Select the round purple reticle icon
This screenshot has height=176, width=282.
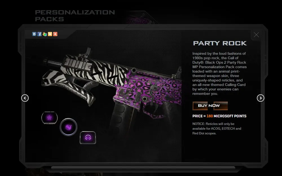(69, 127)
